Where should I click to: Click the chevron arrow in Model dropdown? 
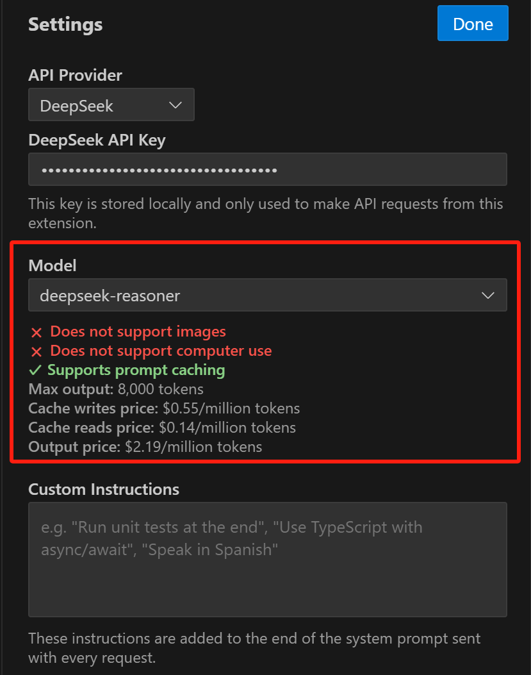487,296
